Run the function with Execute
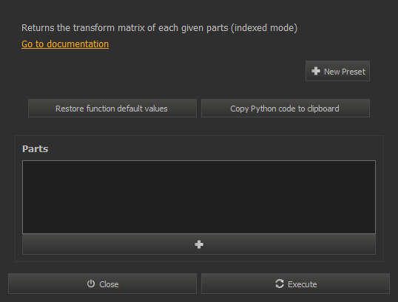 click(295, 284)
